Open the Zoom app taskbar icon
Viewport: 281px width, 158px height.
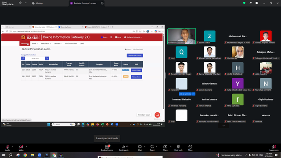click(40, 155)
